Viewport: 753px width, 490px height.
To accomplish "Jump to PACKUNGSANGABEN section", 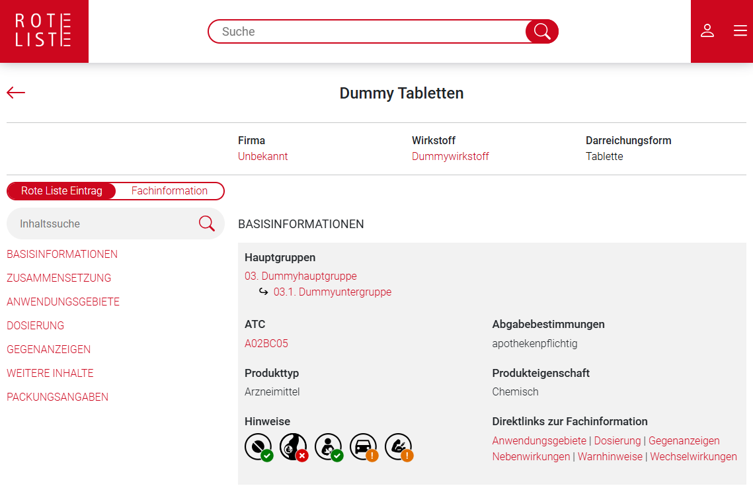I will pos(58,397).
